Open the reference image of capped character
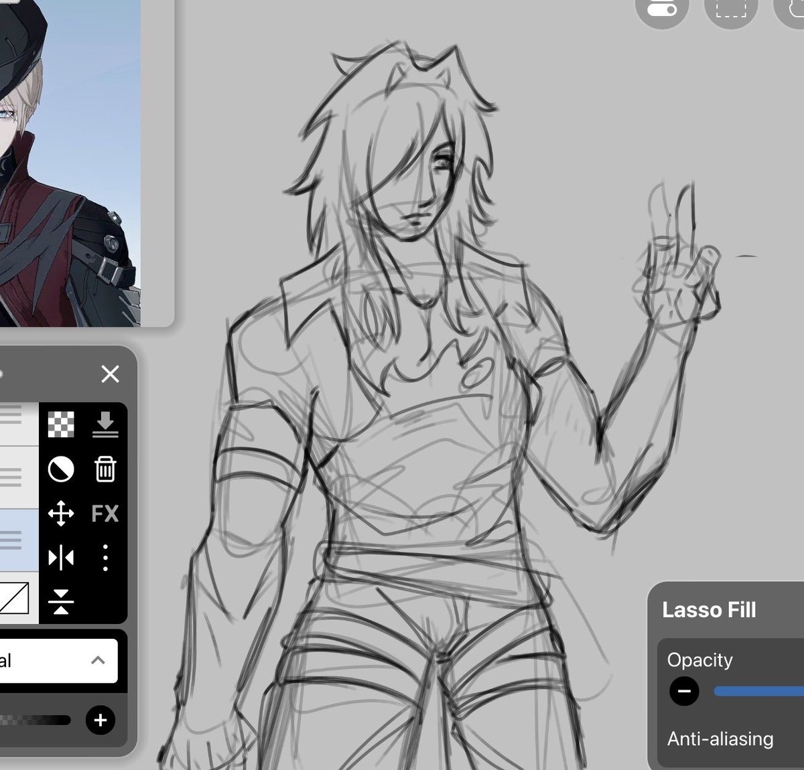Image resolution: width=804 pixels, height=770 pixels. pos(70,163)
